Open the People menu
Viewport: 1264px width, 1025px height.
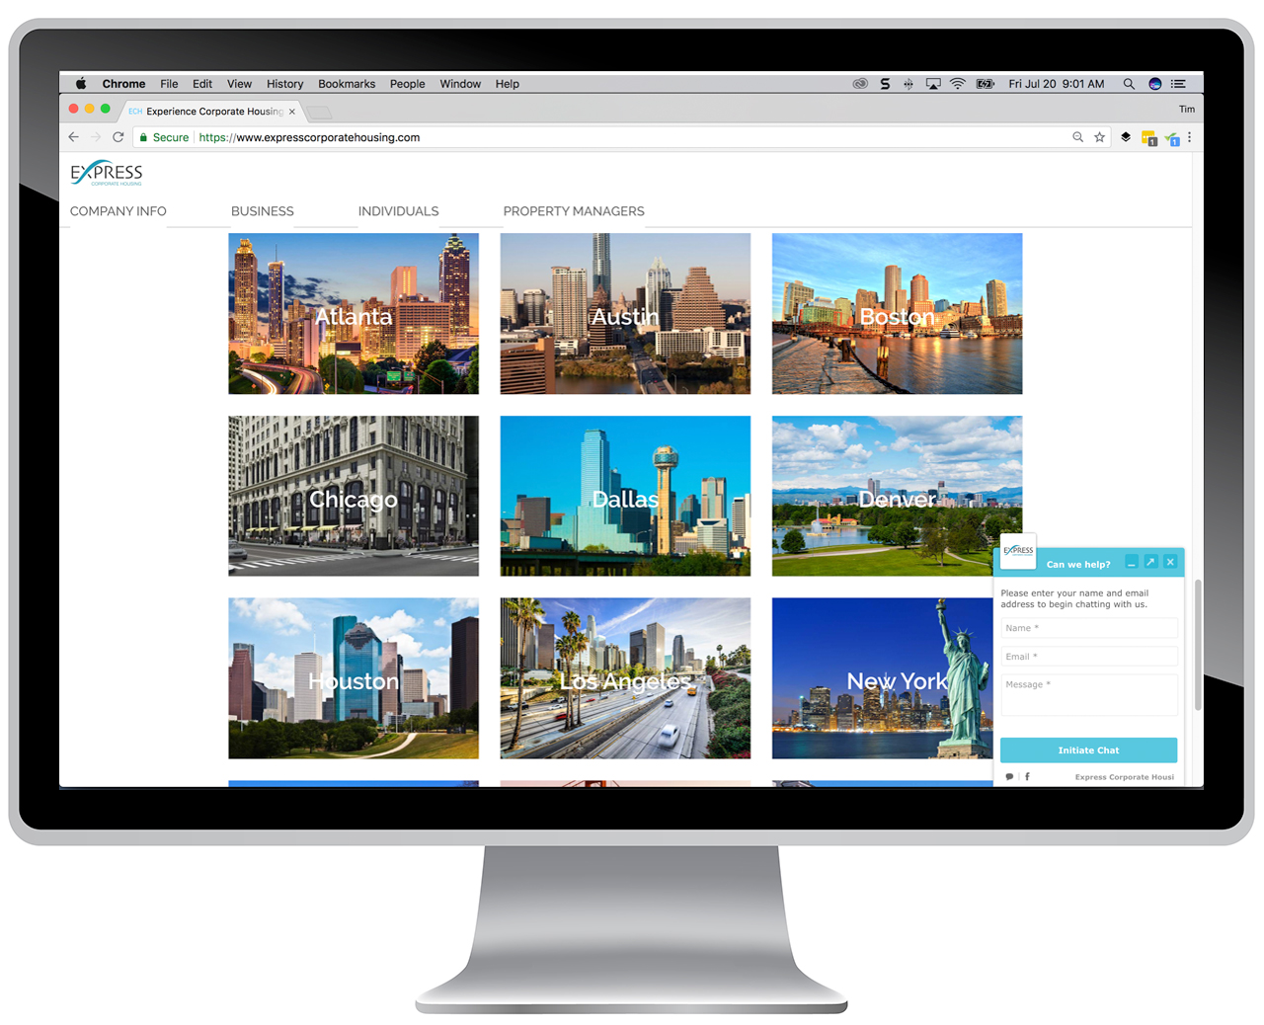pos(407,84)
